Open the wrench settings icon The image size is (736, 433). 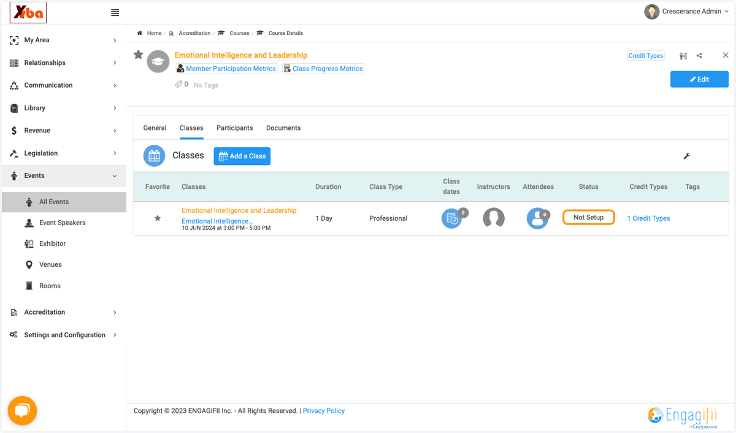coord(687,156)
